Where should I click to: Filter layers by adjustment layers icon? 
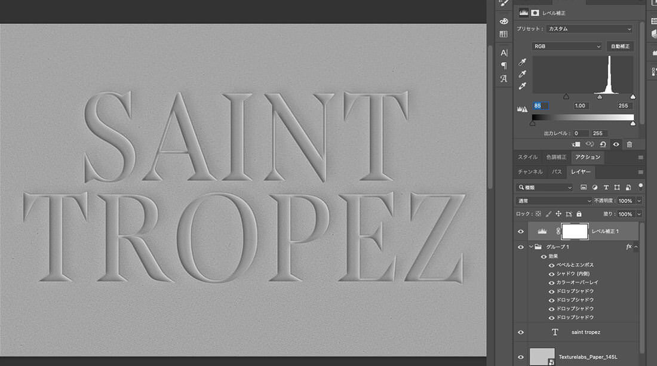[x=594, y=187]
